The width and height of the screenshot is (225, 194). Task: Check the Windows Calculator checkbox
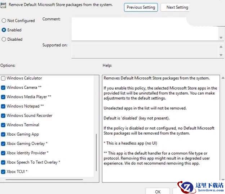click(x=3, y=78)
